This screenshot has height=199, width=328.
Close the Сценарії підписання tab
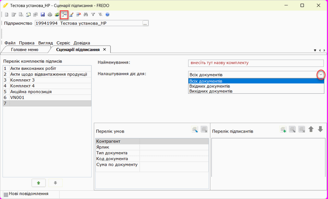tap(105, 49)
